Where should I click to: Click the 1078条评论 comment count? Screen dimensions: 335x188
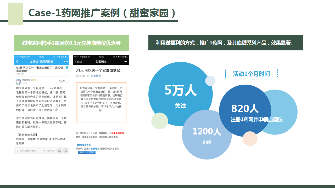click(48, 150)
